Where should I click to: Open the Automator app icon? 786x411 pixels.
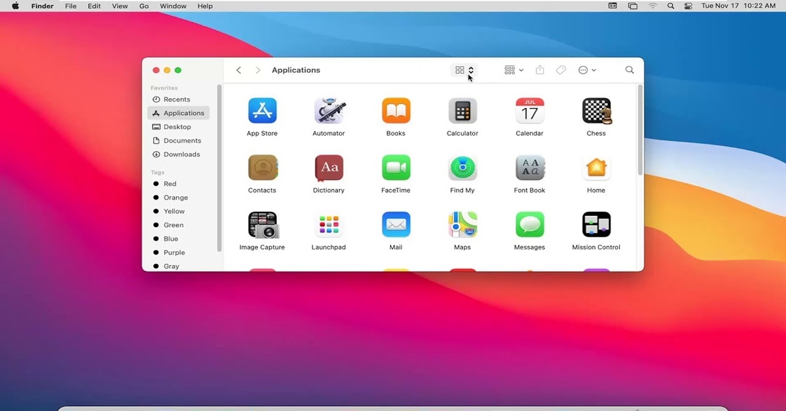pyautogui.click(x=329, y=111)
